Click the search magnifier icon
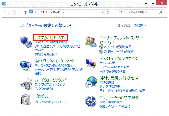Image resolution: width=169 pixels, height=116 pixels. 160,12
